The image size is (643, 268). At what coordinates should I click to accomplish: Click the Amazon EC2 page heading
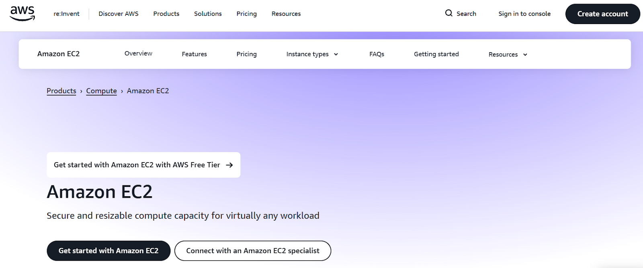(100, 192)
